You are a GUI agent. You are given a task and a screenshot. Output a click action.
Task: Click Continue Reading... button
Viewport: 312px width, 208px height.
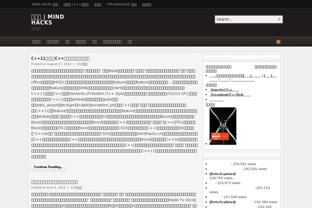coord(48,167)
